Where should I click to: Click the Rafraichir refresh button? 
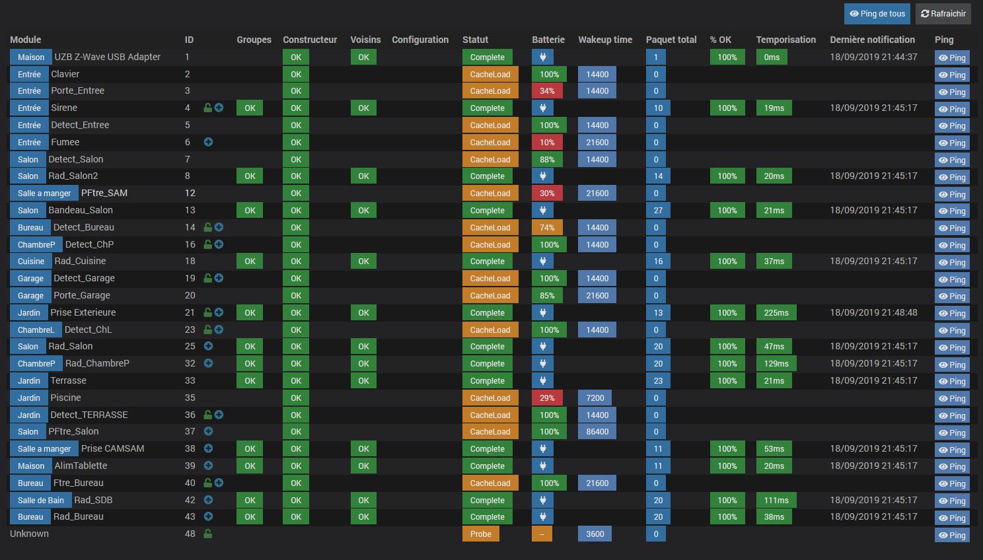pos(943,14)
